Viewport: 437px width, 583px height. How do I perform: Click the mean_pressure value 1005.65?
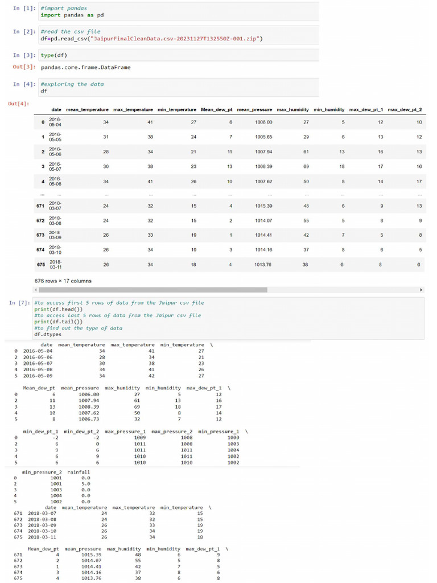click(263, 137)
